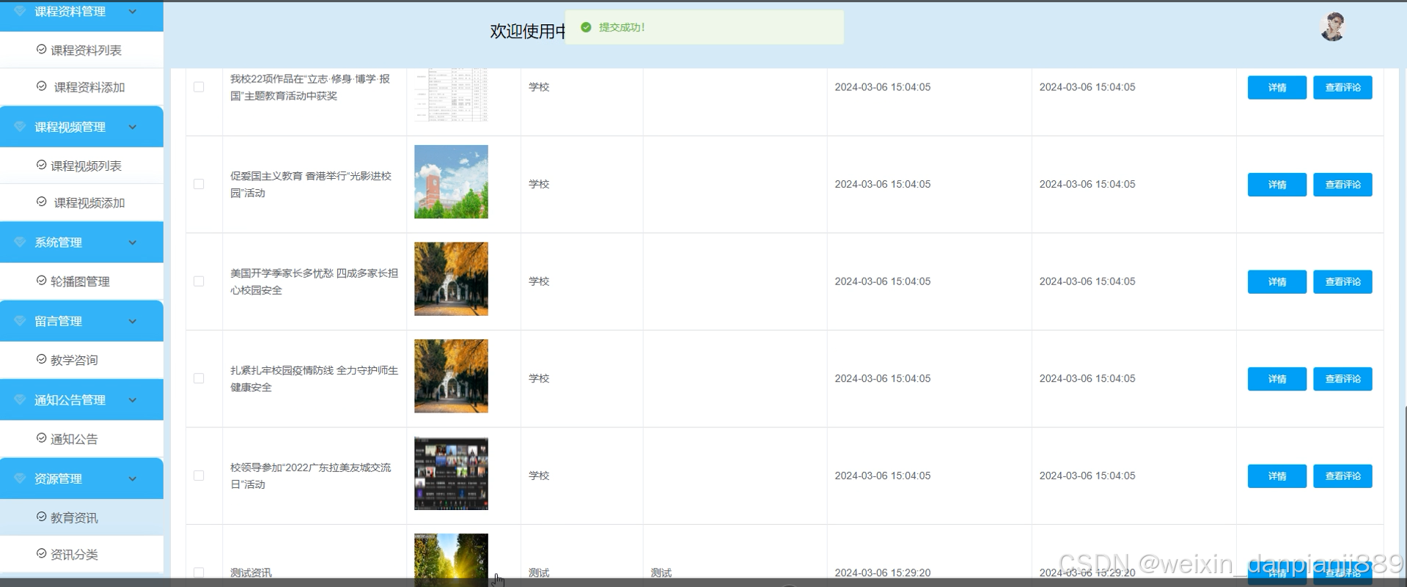Click 详情 for 扎紧扎牢校园疫情防线 row
The height and width of the screenshot is (587, 1407).
point(1276,379)
